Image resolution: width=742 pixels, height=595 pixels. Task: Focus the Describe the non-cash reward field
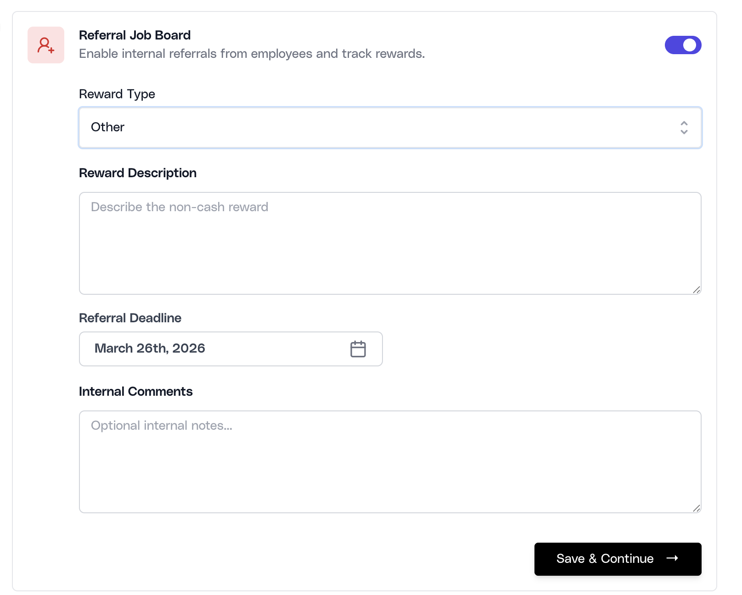point(390,243)
